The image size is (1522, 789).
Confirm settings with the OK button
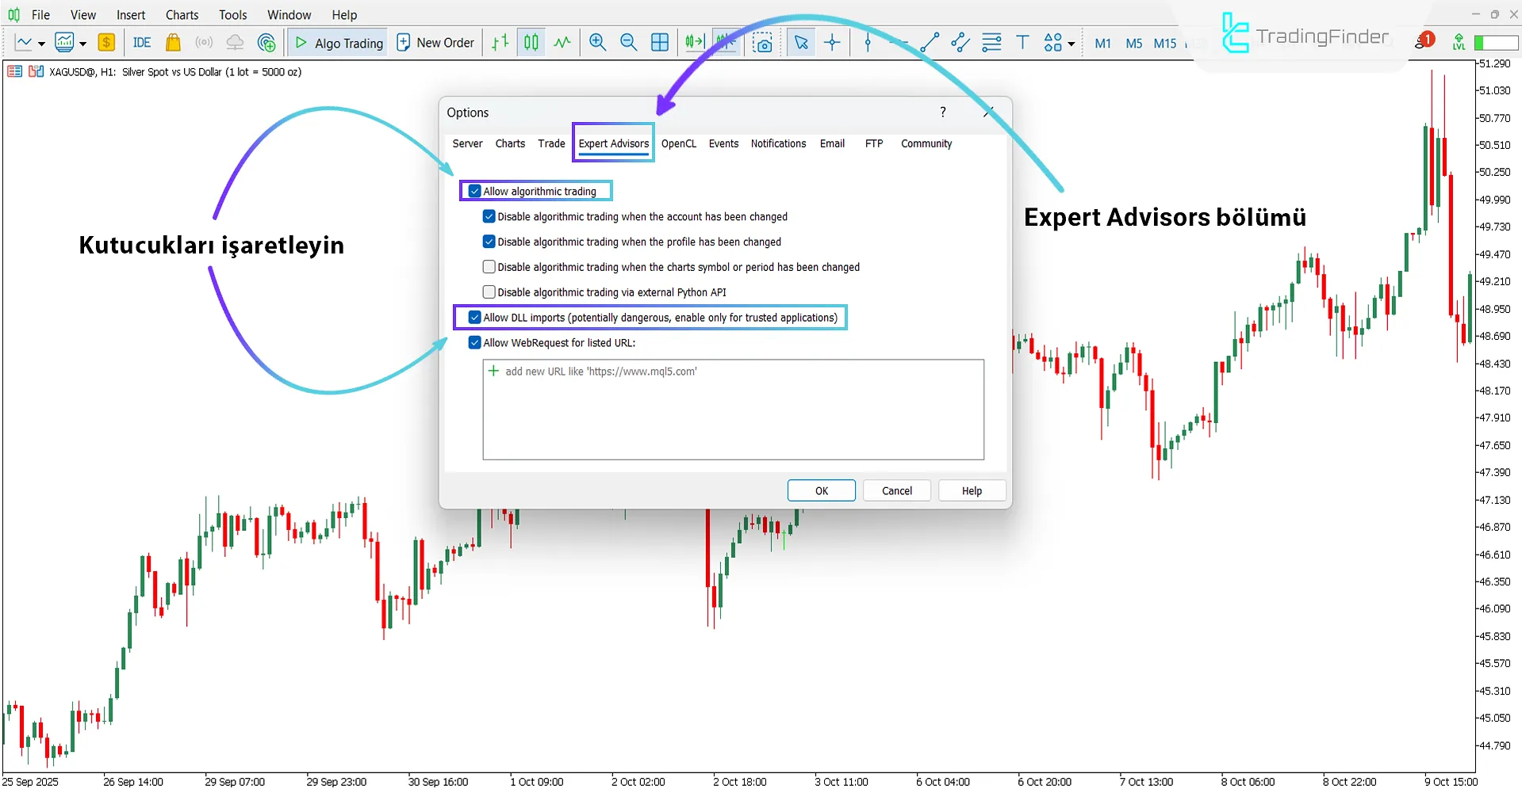(821, 490)
